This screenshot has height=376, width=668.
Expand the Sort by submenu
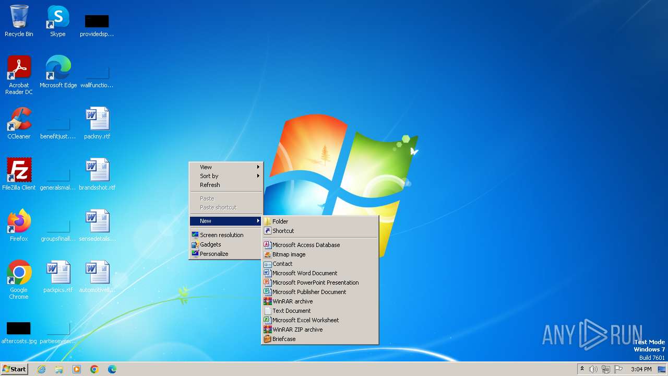[226, 176]
